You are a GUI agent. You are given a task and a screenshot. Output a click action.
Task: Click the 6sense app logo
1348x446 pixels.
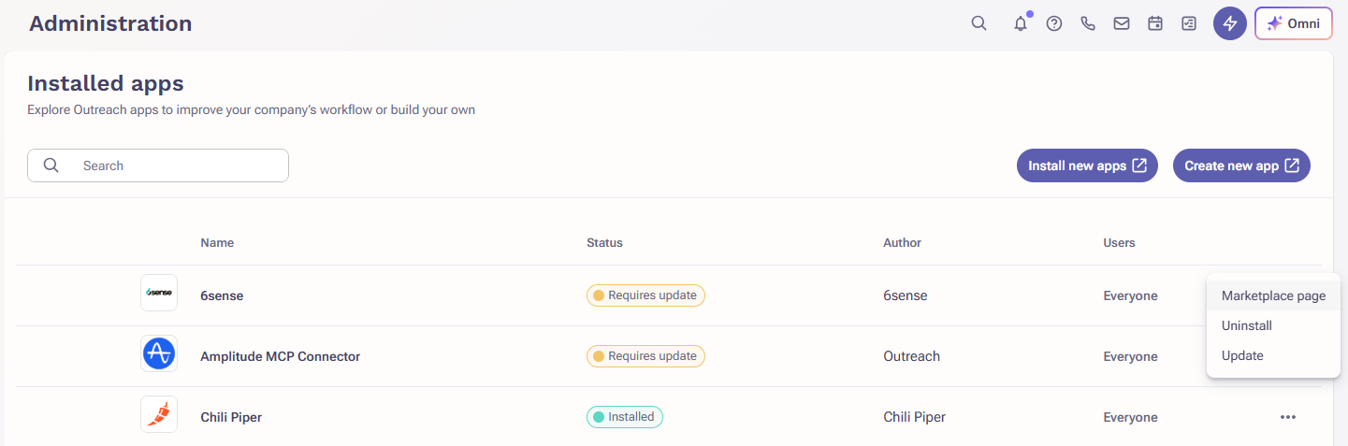coord(159,293)
